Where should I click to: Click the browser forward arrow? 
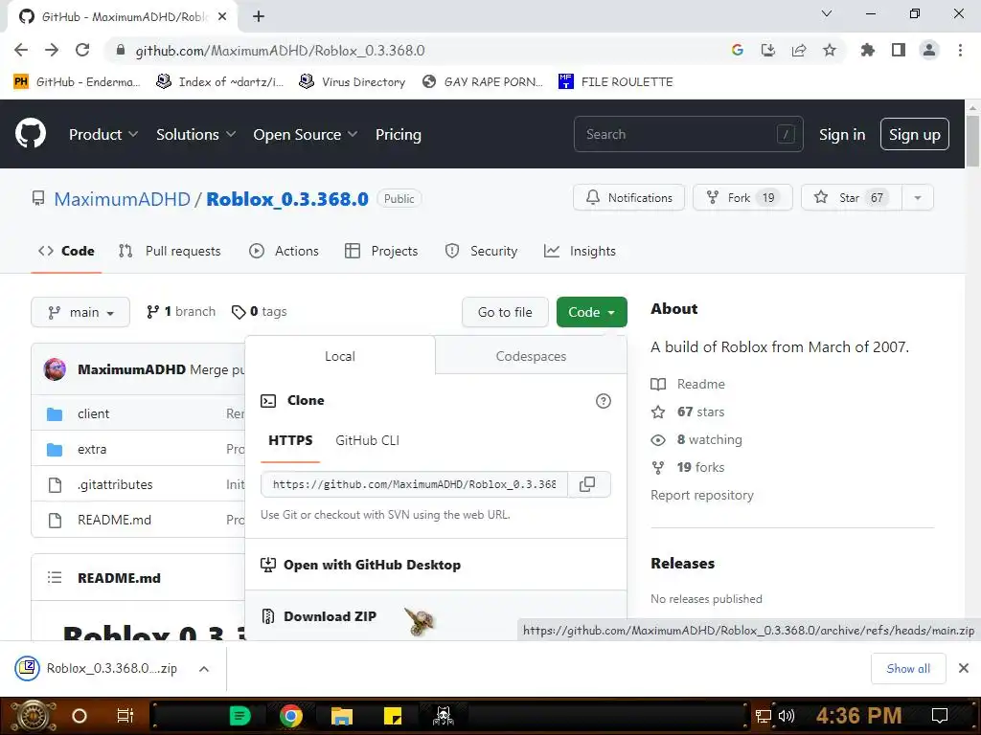pos(52,50)
